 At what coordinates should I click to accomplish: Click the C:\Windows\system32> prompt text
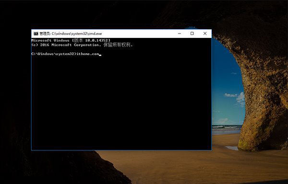[x=54, y=54]
